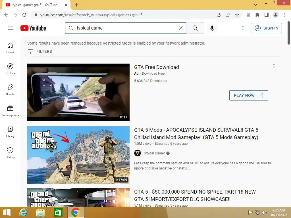Open the ad's three-dot options menu
This screenshot has height=218, width=291.
pos(274,66)
